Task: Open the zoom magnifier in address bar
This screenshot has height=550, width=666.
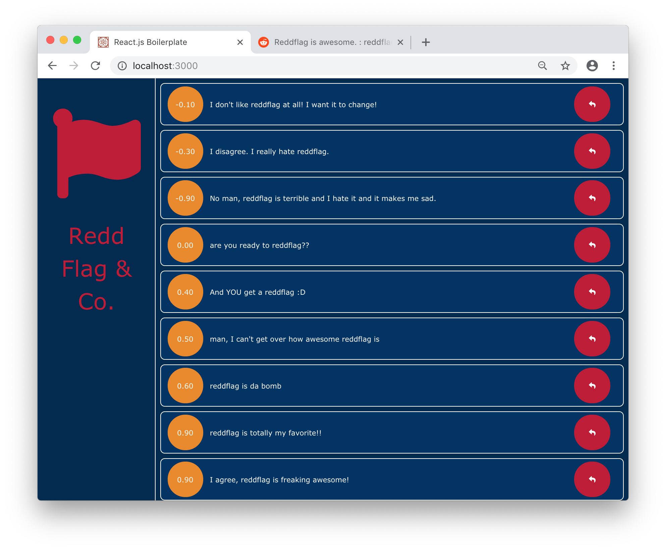Action: point(542,66)
